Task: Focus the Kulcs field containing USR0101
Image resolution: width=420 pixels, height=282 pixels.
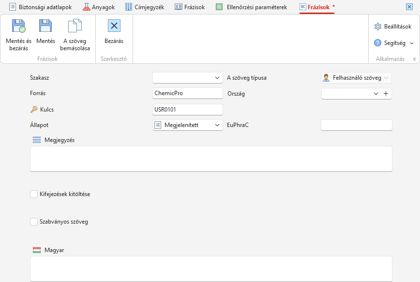Action: pyautogui.click(x=188, y=110)
